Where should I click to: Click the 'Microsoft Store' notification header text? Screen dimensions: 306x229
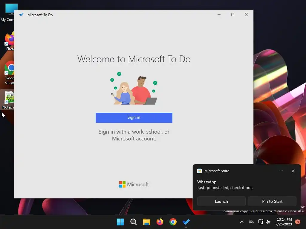[217, 171]
